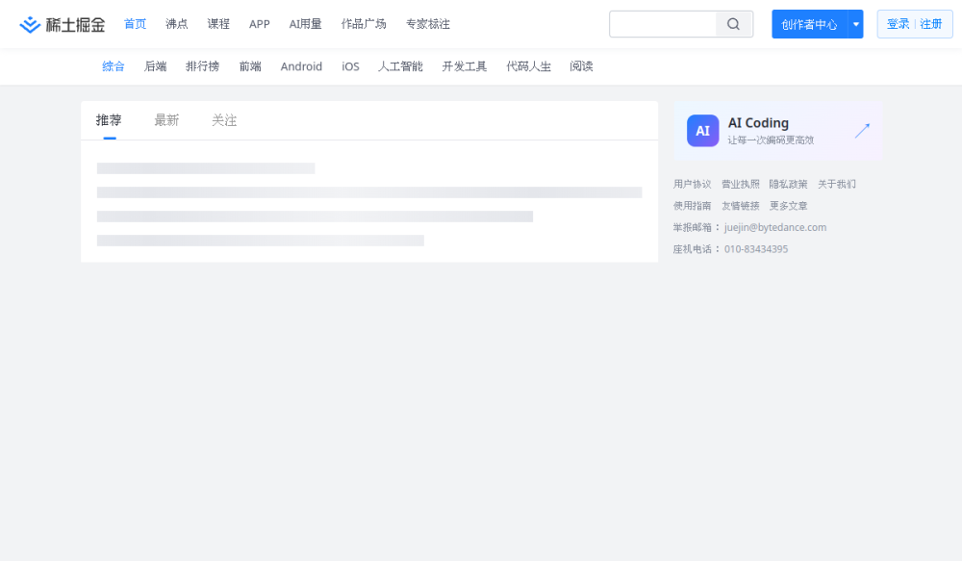Open 沸点 in top navigation

(x=177, y=24)
